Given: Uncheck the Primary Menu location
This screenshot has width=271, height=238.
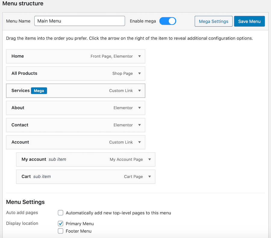Looking at the screenshot, I should (61, 224).
